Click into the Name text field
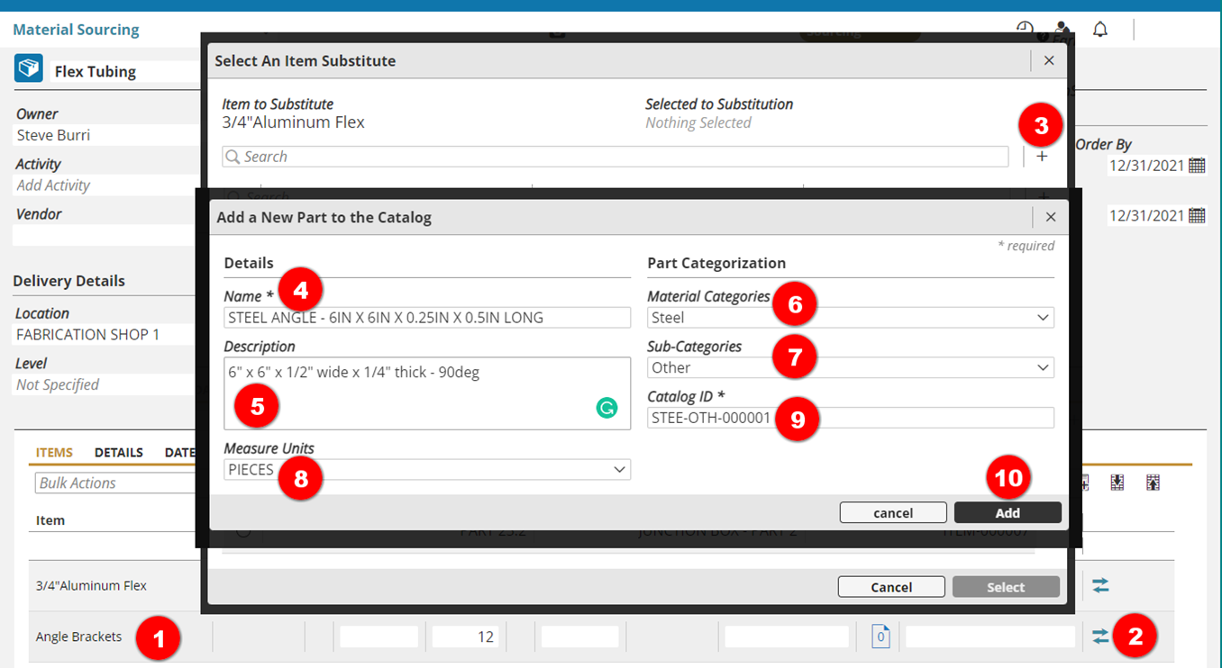The width and height of the screenshot is (1222, 668). 427,317
